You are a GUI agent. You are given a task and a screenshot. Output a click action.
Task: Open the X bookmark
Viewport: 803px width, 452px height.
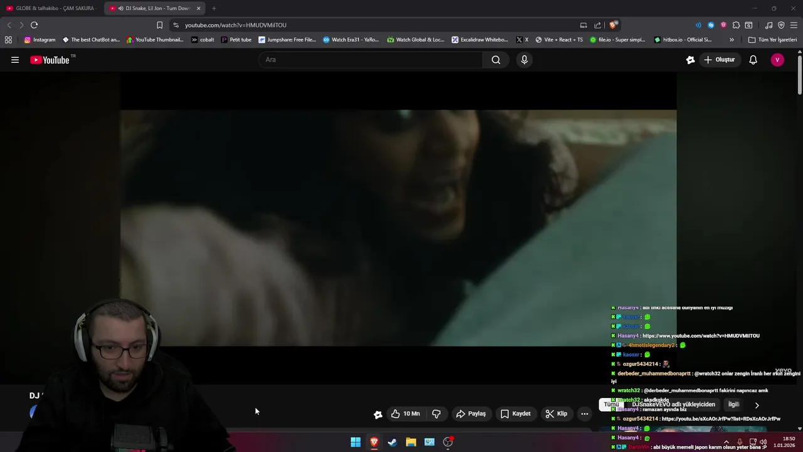coord(522,40)
